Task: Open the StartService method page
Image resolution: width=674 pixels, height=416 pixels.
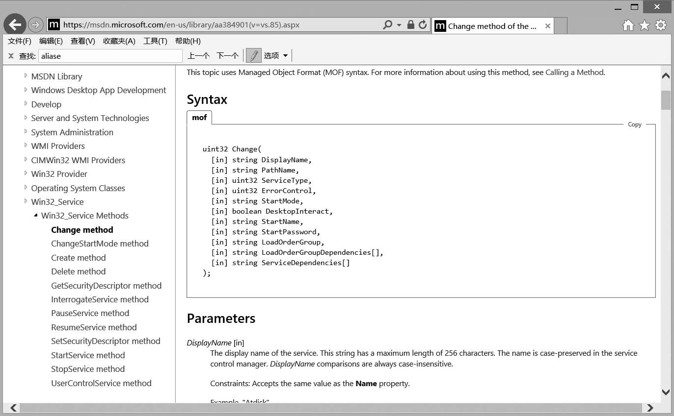Action: 88,355
